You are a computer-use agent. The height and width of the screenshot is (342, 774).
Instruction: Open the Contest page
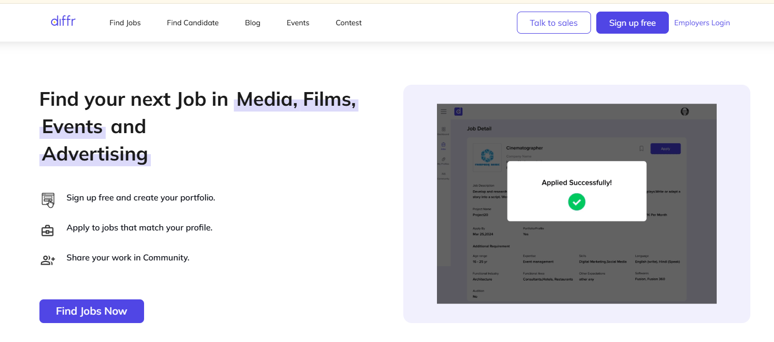pyautogui.click(x=348, y=23)
